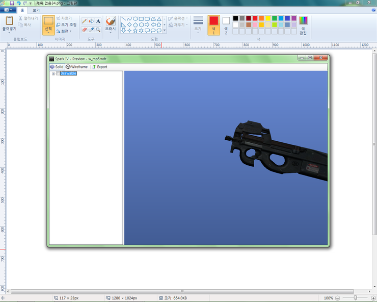Select the Magnifier tool
Image resolution: width=377 pixels, height=302 pixels.
coord(98,30)
